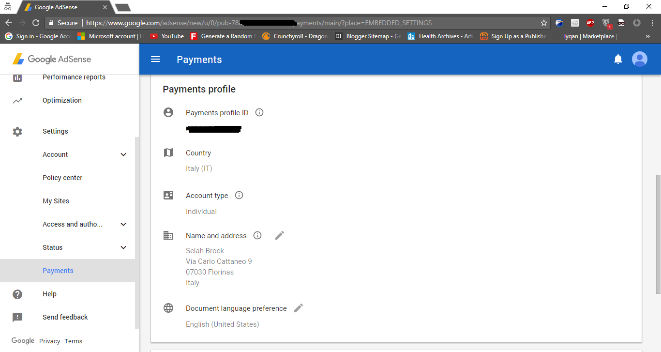
Task: Click the Name and address building icon
Action: tap(168, 235)
